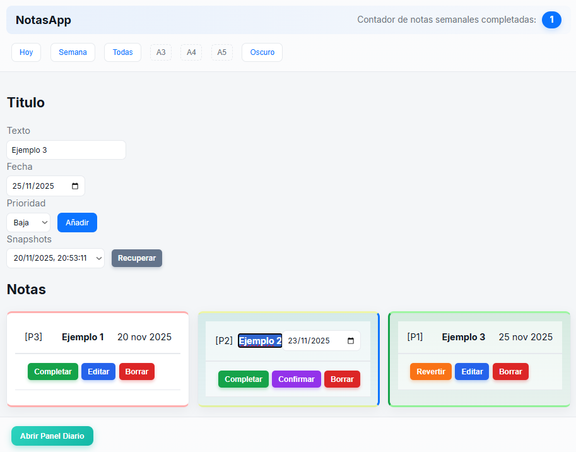Click the weekly completed notes counter badge
The image size is (576, 452).
click(551, 20)
